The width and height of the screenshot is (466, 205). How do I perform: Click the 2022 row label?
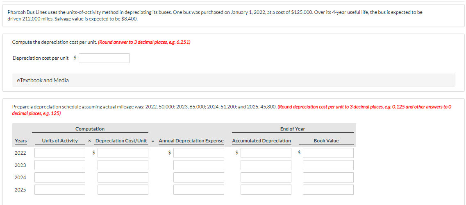tap(20, 153)
